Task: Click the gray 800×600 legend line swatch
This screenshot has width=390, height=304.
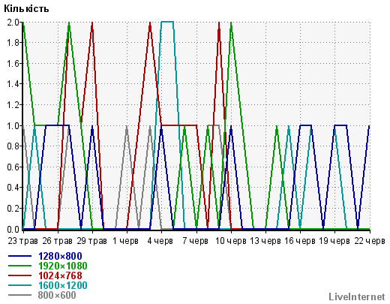Action: (20, 295)
